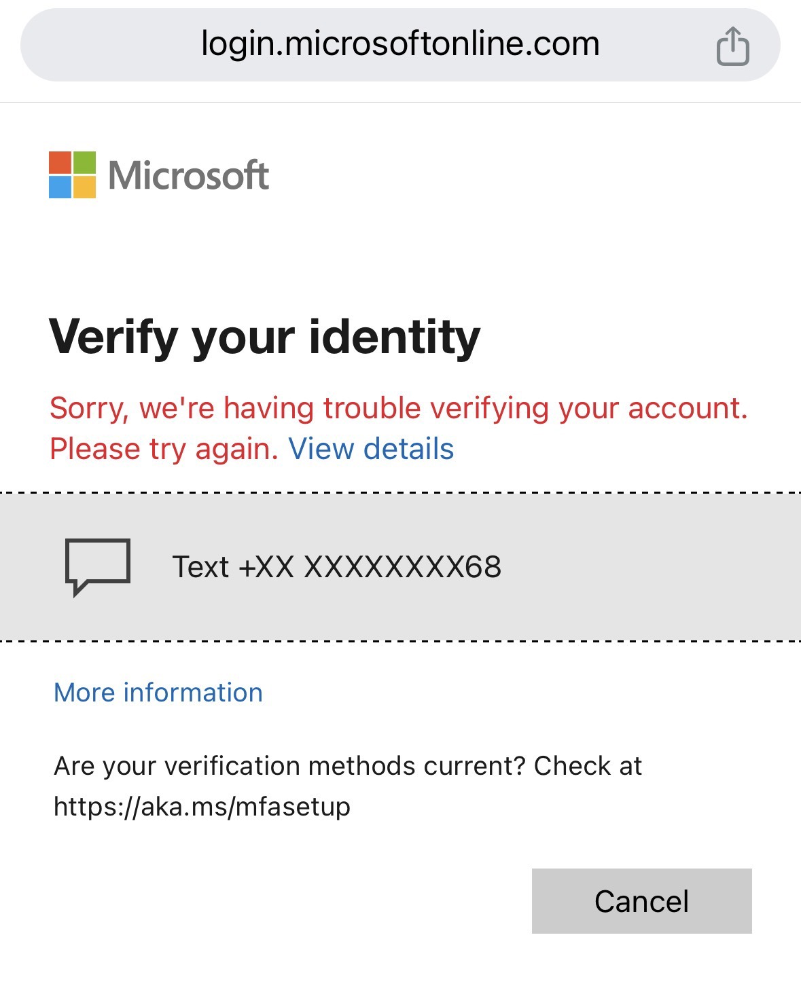Click "Are your verification methods current?" text
The height and width of the screenshot is (986, 801).
click(289, 766)
